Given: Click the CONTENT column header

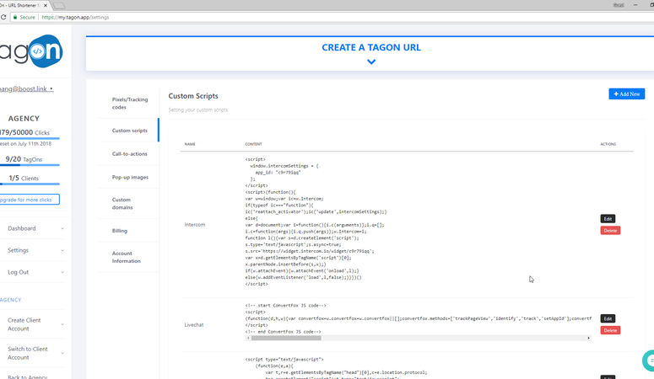Looking at the screenshot, I should [253, 144].
